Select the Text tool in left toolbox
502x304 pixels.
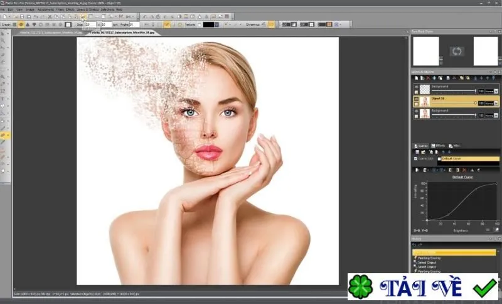pos(3,99)
